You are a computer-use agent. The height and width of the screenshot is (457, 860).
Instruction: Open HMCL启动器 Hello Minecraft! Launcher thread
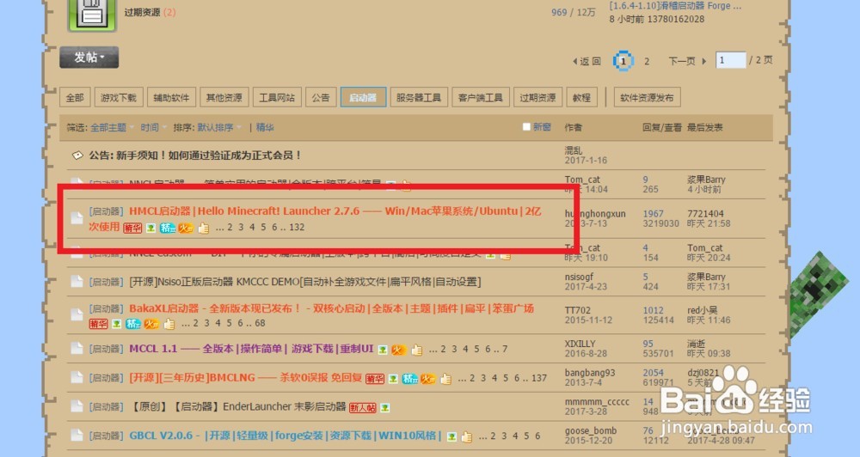[x=335, y=211]
